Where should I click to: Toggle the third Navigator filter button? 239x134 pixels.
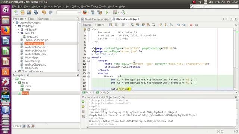point(33,126)
